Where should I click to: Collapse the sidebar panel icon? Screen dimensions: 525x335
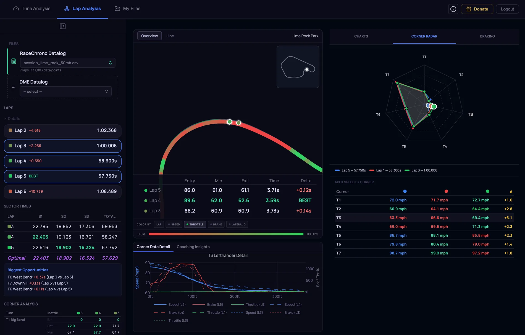coord(63,26)
